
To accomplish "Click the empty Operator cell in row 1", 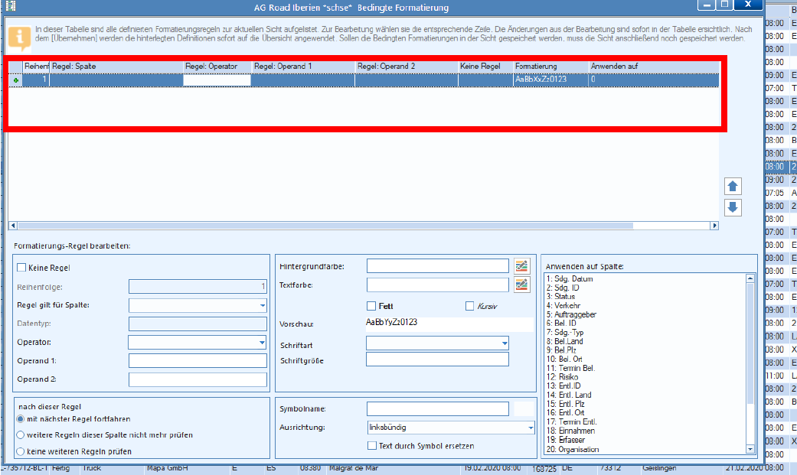I will (217, 80).
